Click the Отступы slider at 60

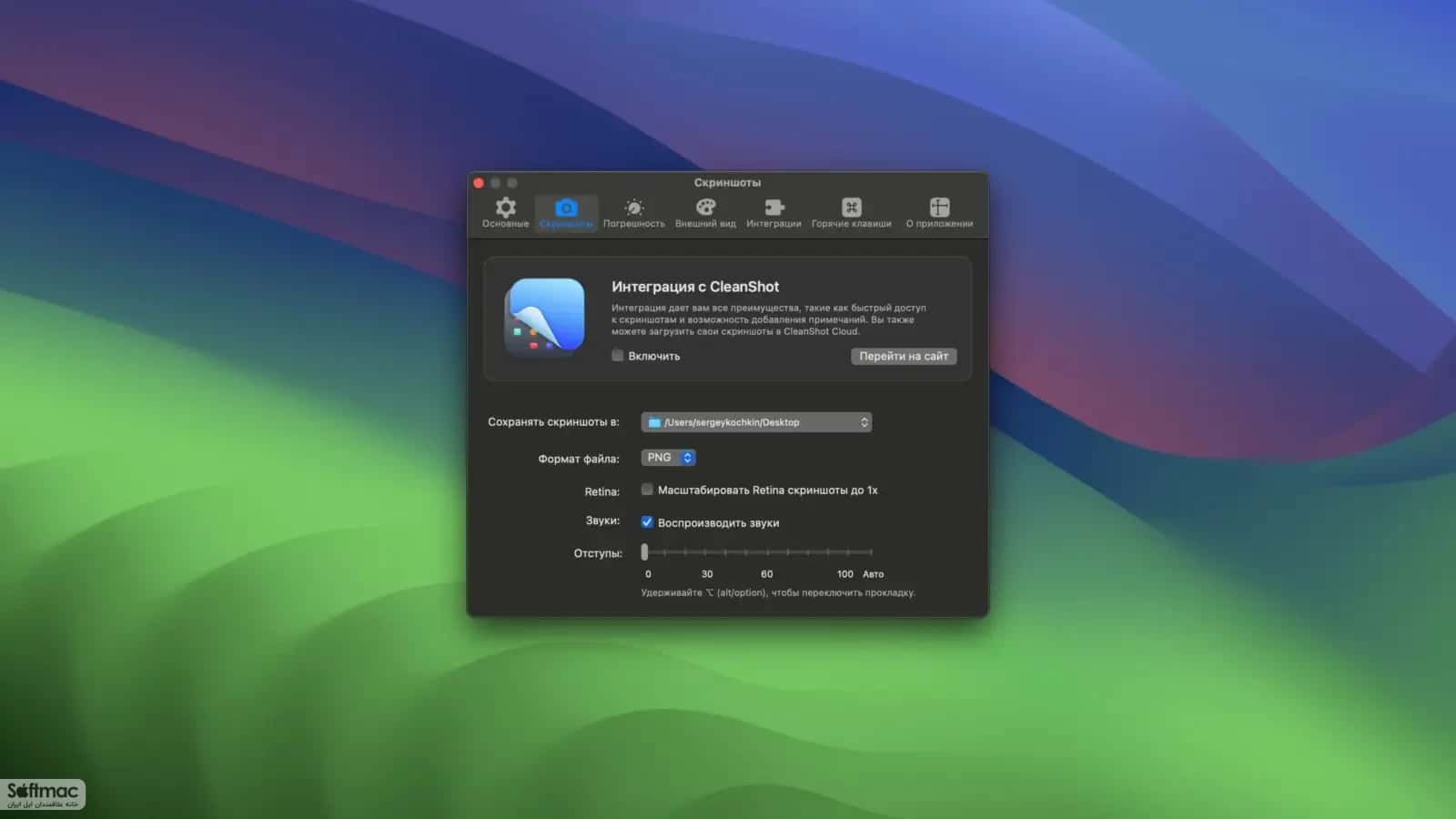767,552
